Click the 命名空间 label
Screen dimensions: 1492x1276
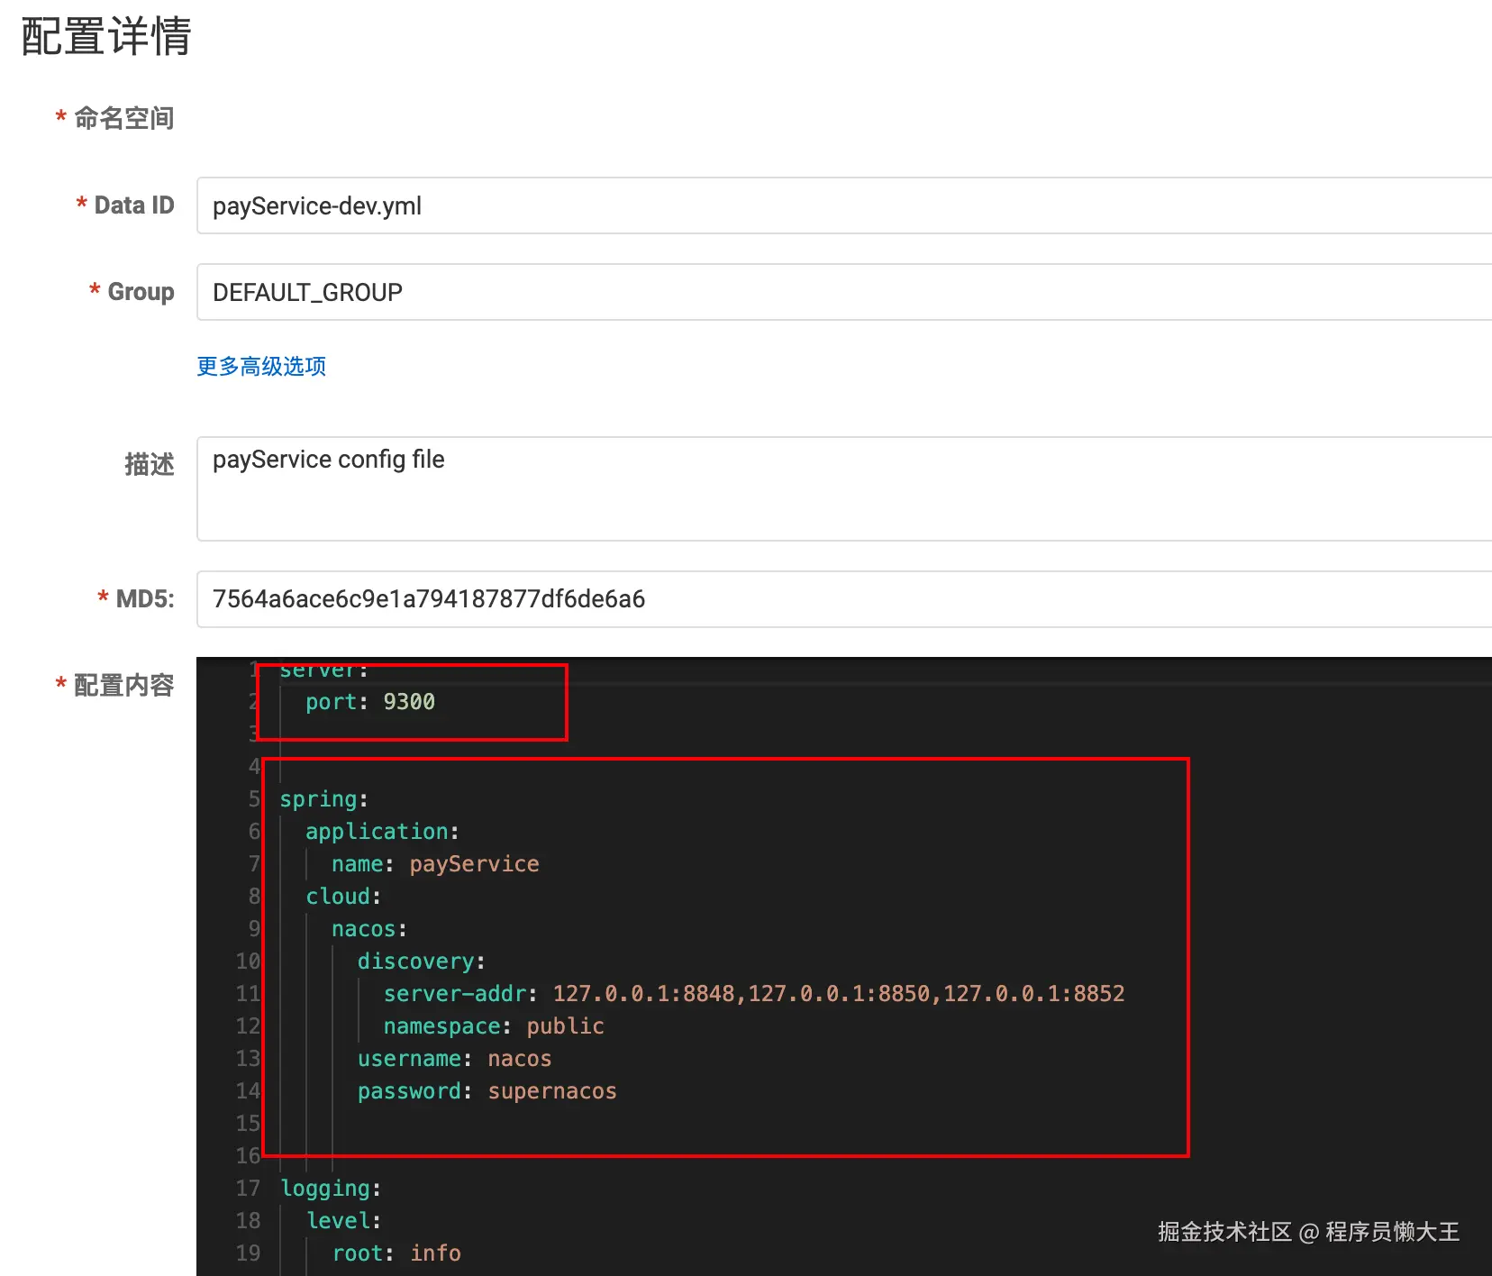point(123,118)
